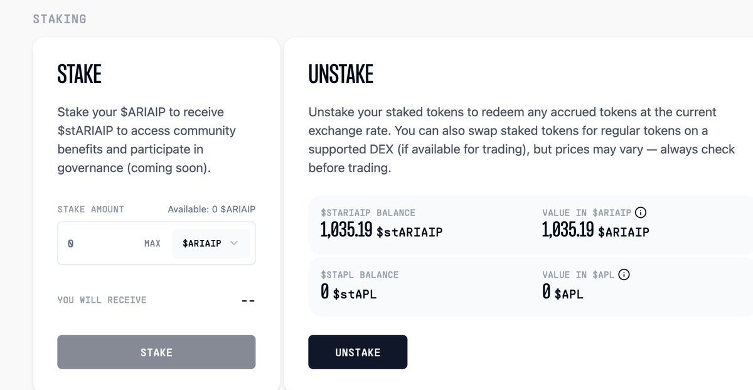Click the UNSTAKE card heading
753x390 pixels.
[x=341, y=74]
